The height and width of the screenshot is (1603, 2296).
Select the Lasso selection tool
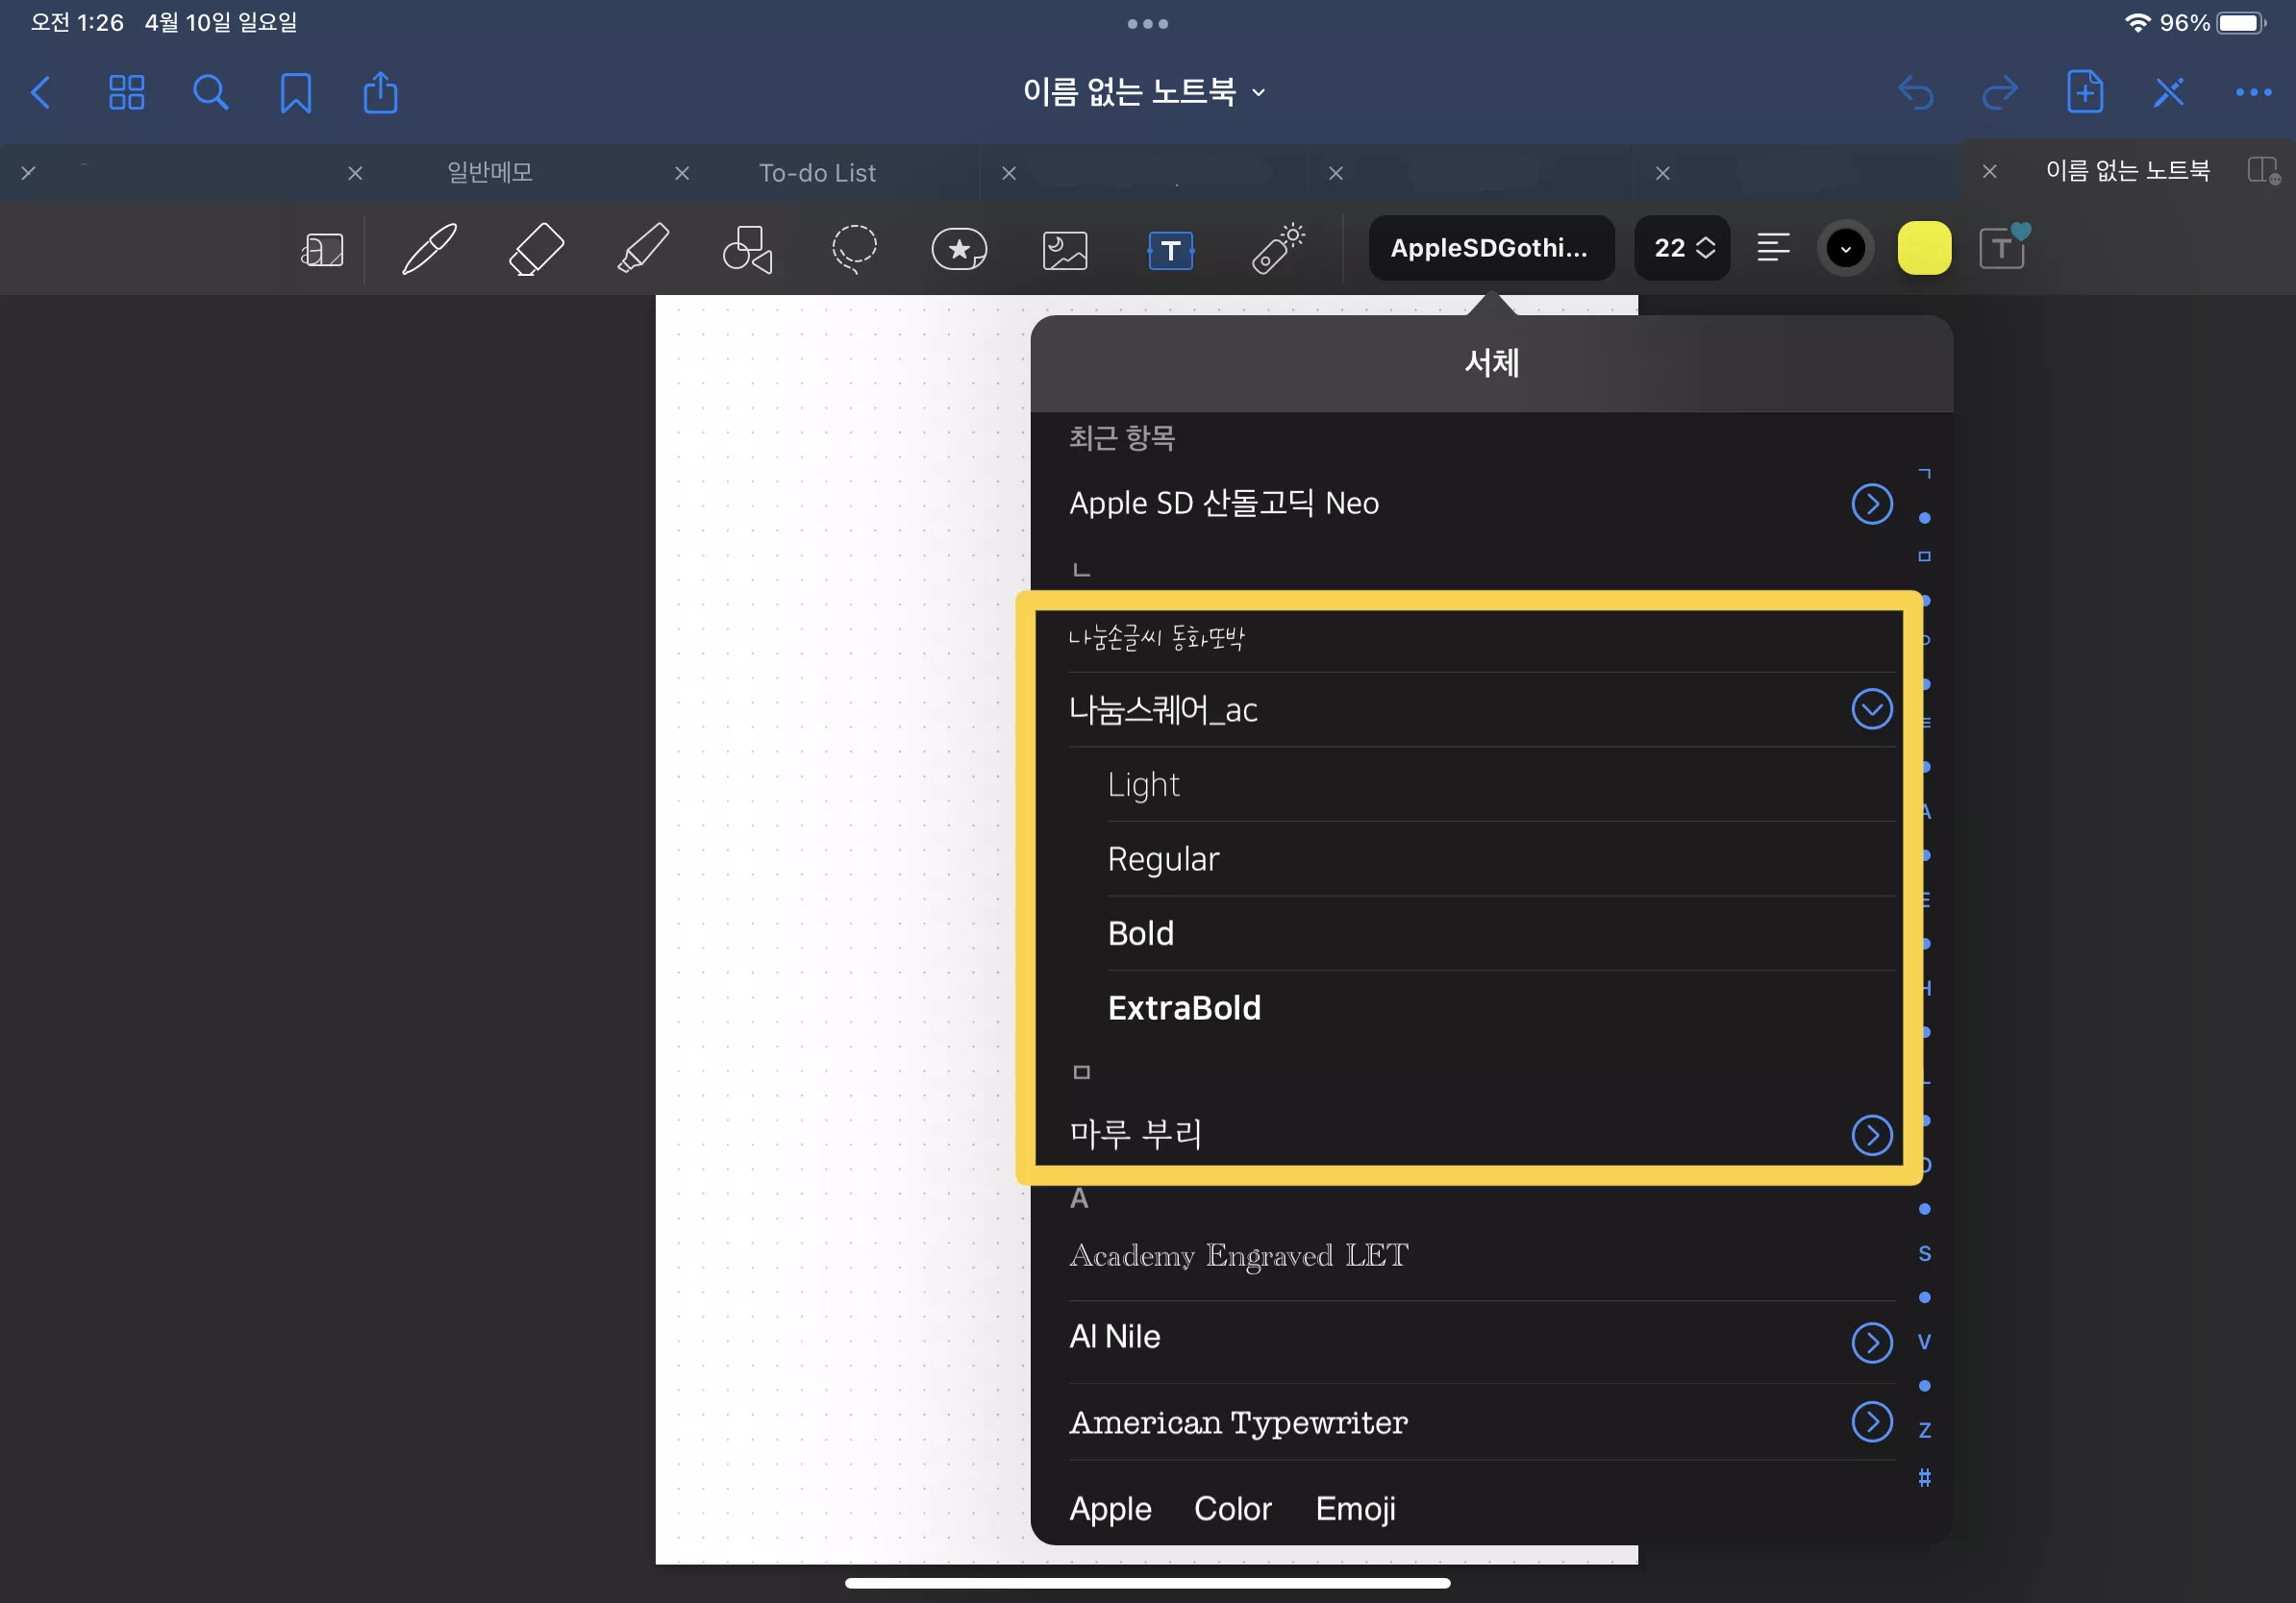[854, 249]
